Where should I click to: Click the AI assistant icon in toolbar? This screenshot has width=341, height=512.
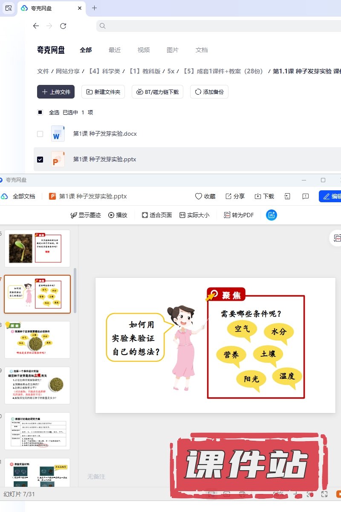272,215
